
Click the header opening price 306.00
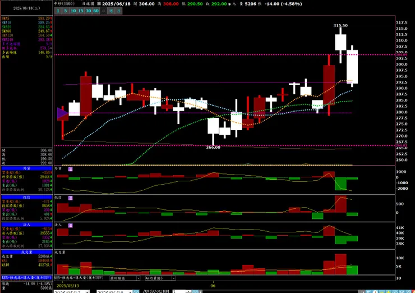pyautogui.click(x=146, y=4)
